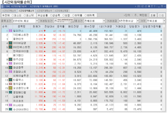Select the 빌리언스 stock row name
Screen dimensions: 167x113
tap(18, 31)
